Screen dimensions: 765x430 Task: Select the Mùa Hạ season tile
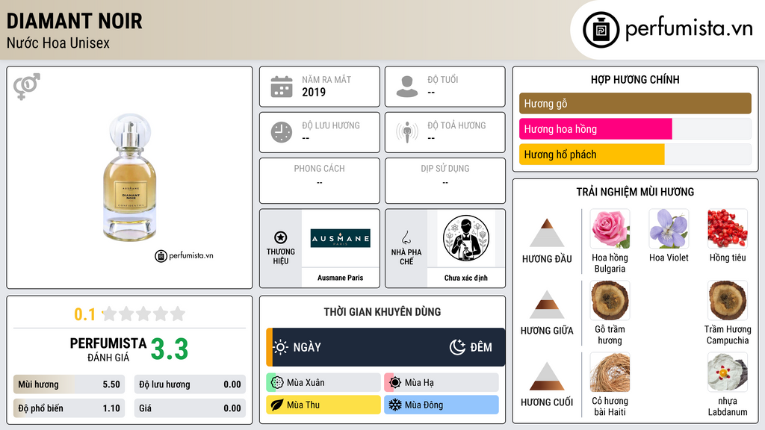(442, 383)
